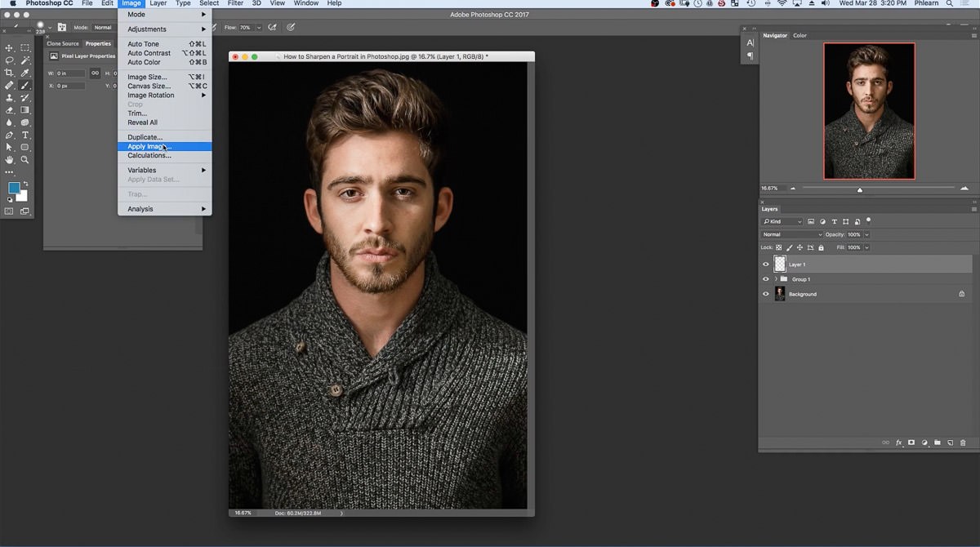Open the layer blend mode dropdown
980x547 pixels.
[x=791, y=234]
